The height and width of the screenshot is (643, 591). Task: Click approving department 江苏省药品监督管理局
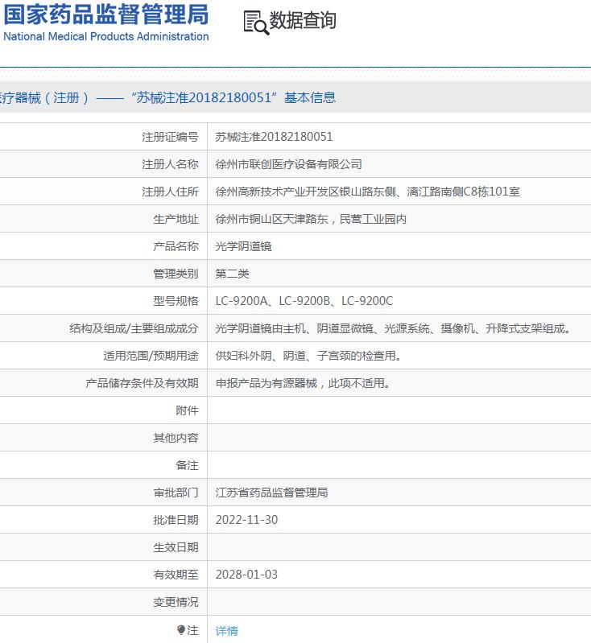click(x=271, y=493)
